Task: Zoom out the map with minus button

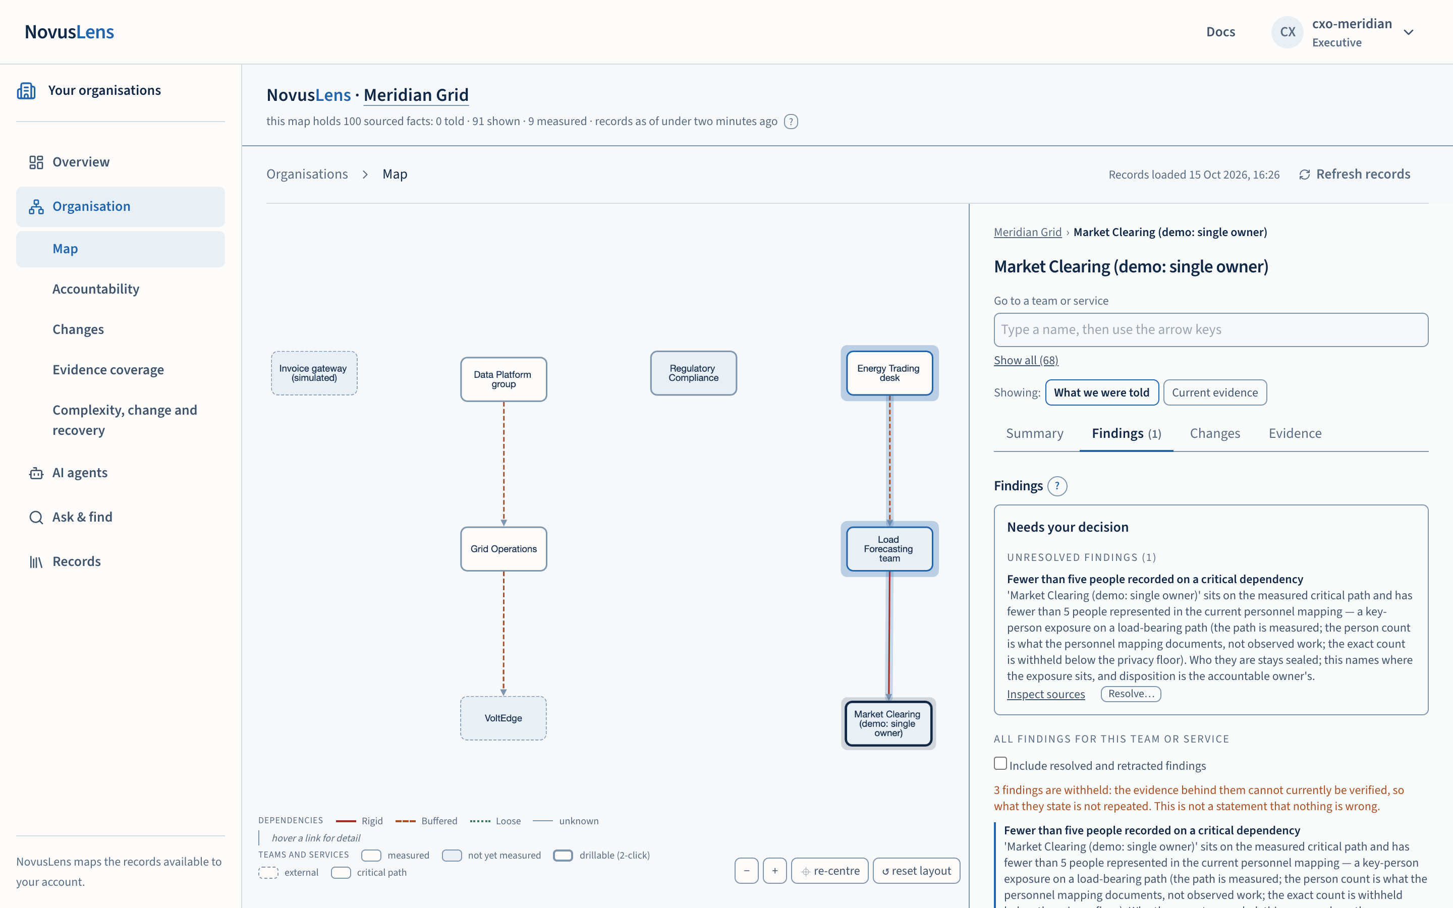Action: point(746,871)
